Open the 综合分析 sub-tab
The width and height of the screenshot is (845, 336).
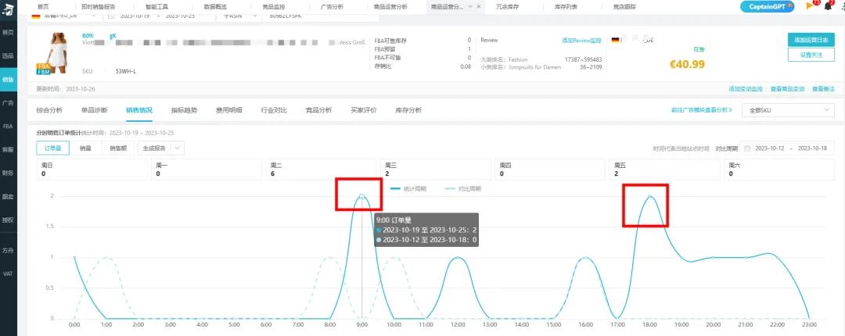pos(49,110)
